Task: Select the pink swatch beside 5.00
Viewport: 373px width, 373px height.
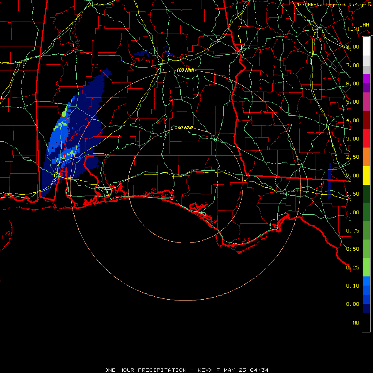Action: pyautogui.click(x=366, y=102)
